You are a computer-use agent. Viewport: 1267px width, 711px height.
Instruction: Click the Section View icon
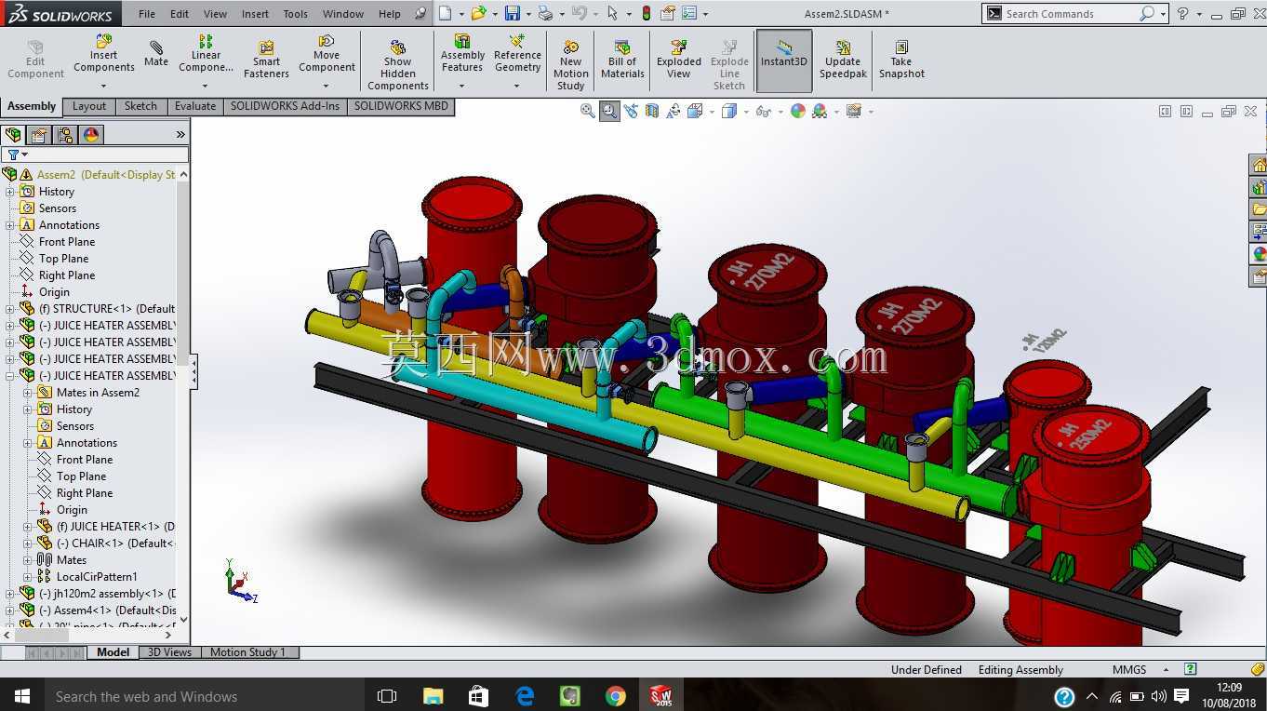[x=651, y=111]
